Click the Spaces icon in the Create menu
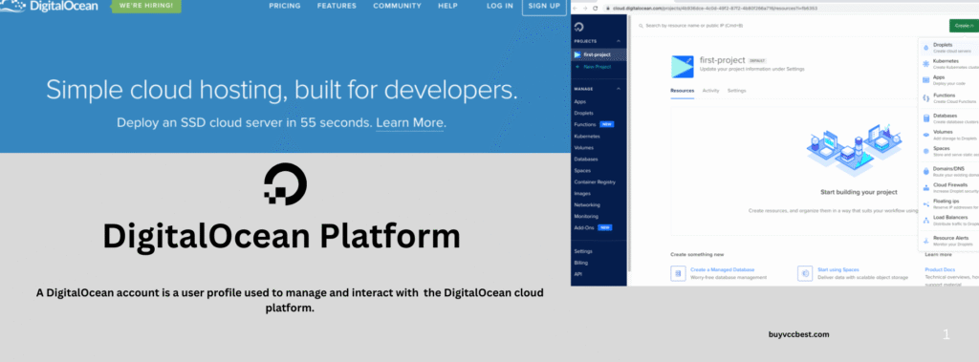Screen dimensions: 979x362 pos(925,151)
